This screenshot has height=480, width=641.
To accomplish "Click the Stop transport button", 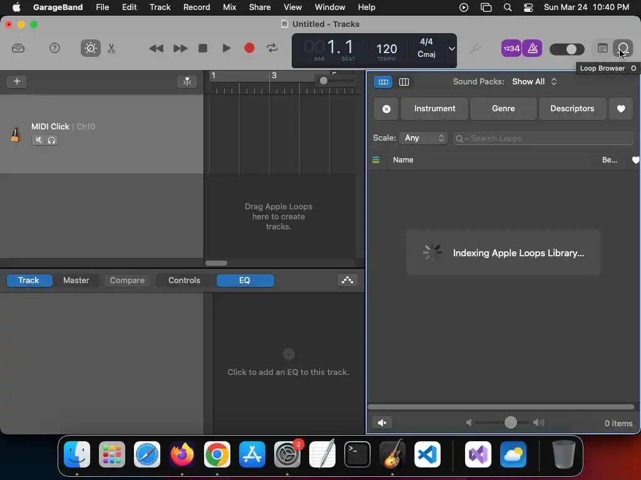I will coord(202,48).
